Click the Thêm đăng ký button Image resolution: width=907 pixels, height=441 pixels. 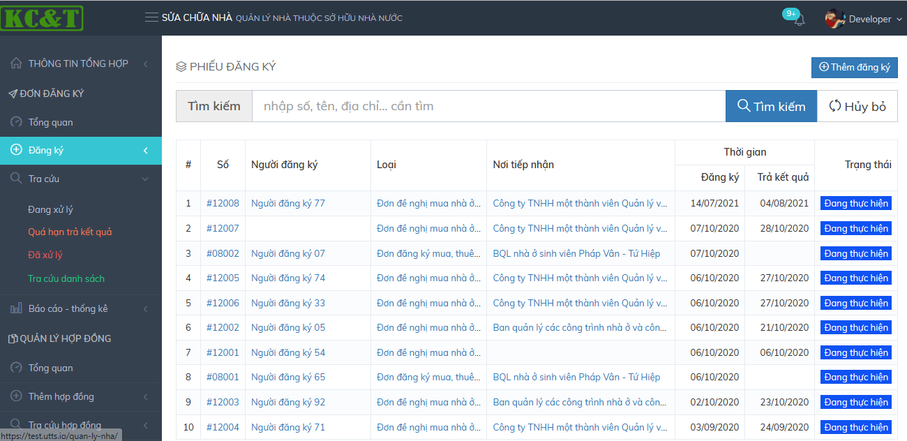(x=854, y=68)
